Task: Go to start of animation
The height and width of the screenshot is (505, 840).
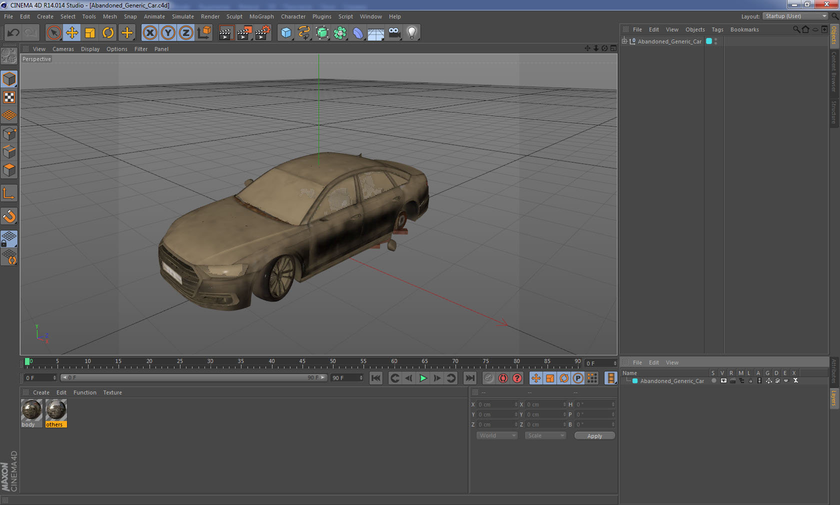Action: (x=376, y=378)
